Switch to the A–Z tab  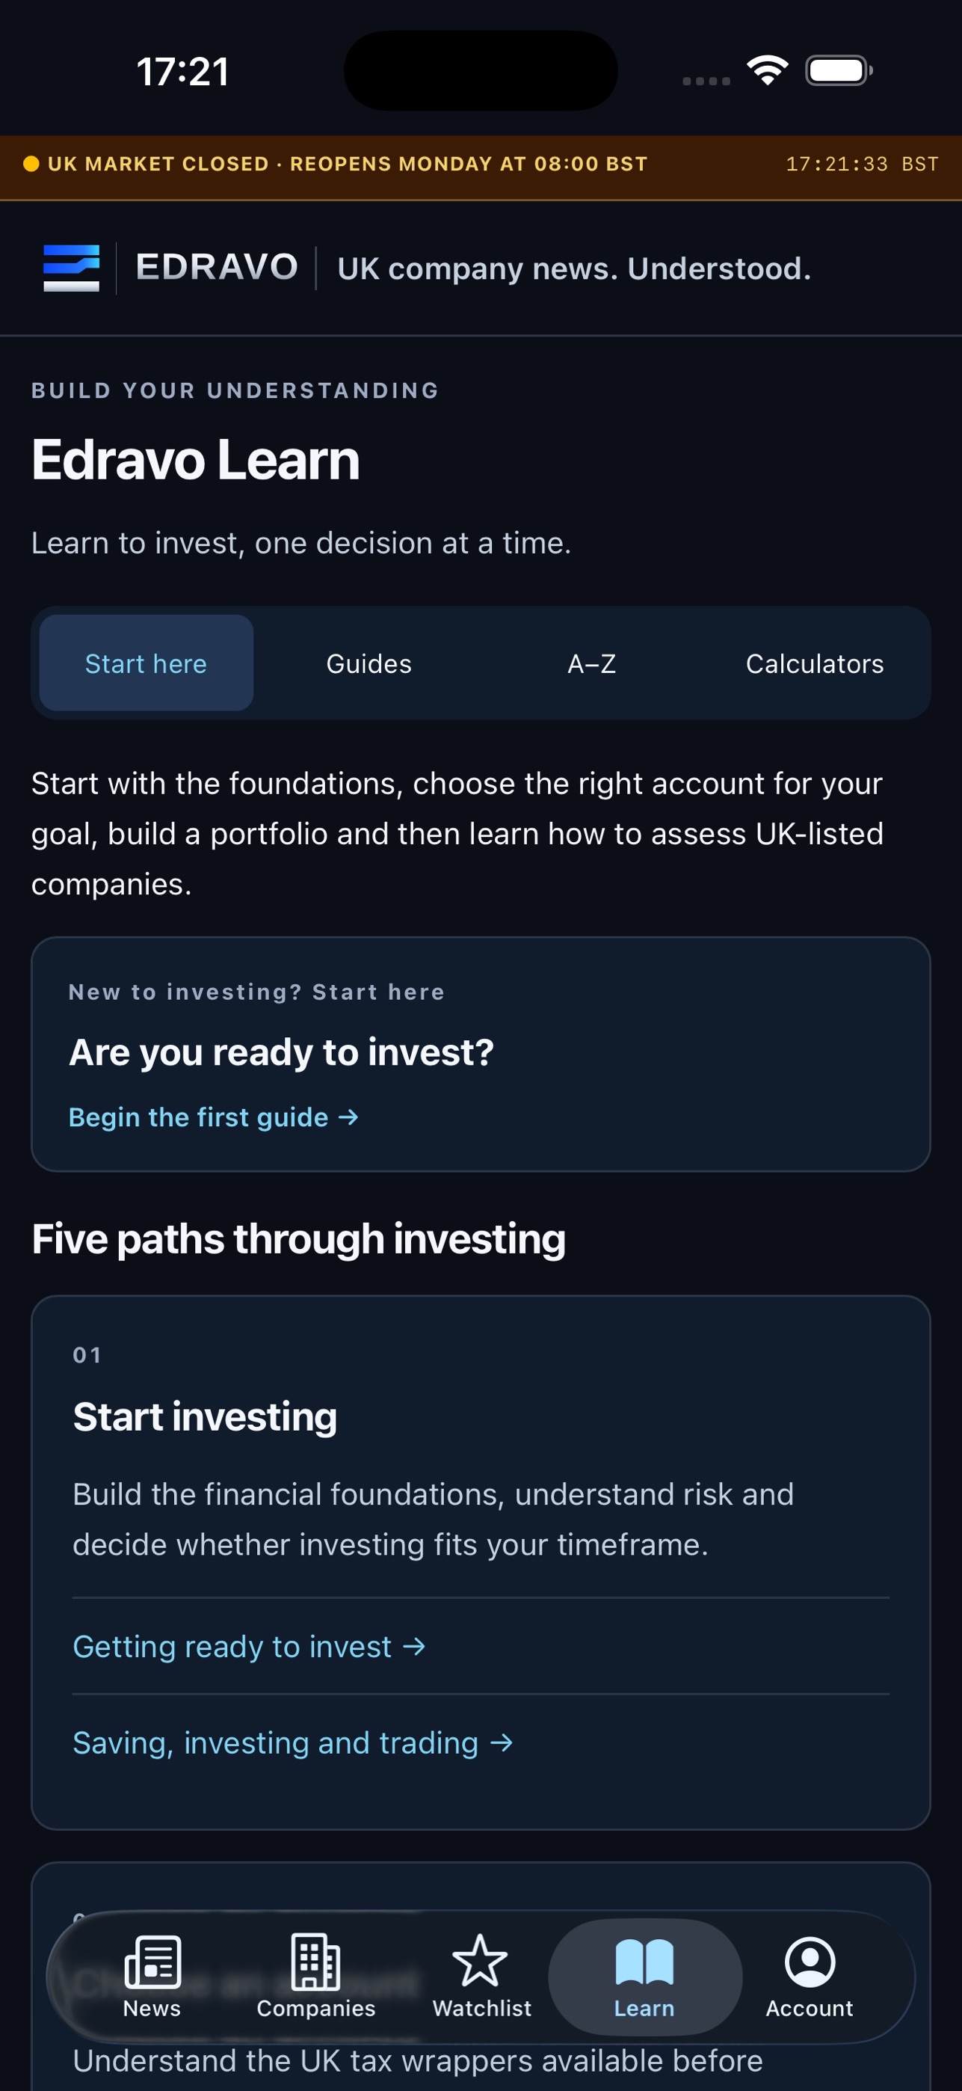pyautogui.click(x=591, y=663)
